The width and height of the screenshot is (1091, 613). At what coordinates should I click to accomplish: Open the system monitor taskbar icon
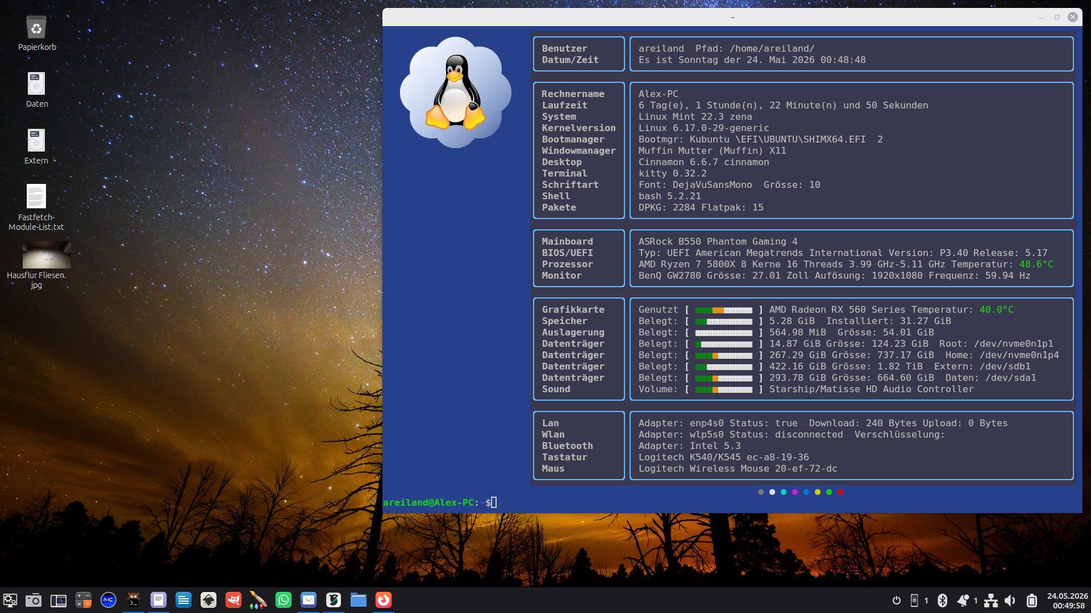point(59,600)
